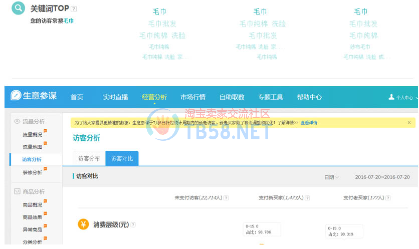This screenshot has height=249, width=419.
Task: Open 流量地图 in the sidebar
Action: [33, 147]
